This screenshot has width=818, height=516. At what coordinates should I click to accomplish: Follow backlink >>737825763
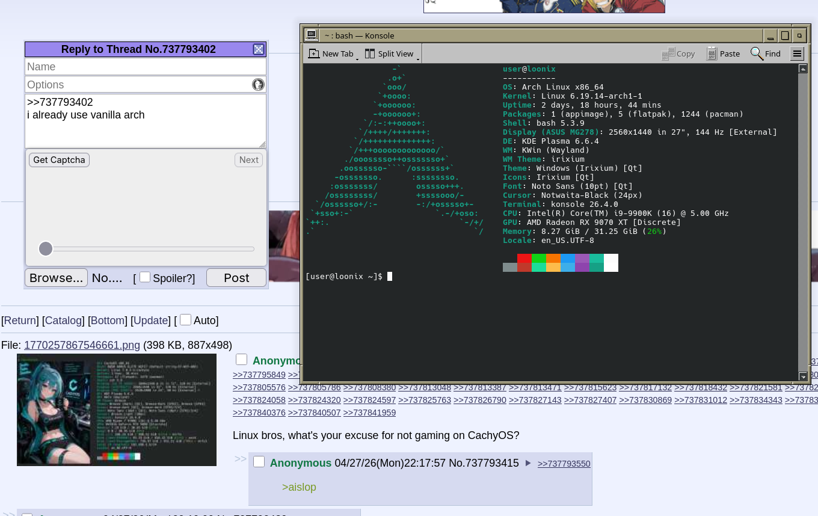[425, 400]
